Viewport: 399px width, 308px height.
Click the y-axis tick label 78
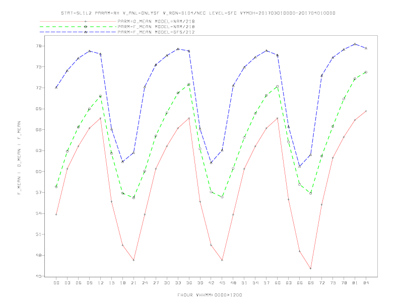point(39,46)
